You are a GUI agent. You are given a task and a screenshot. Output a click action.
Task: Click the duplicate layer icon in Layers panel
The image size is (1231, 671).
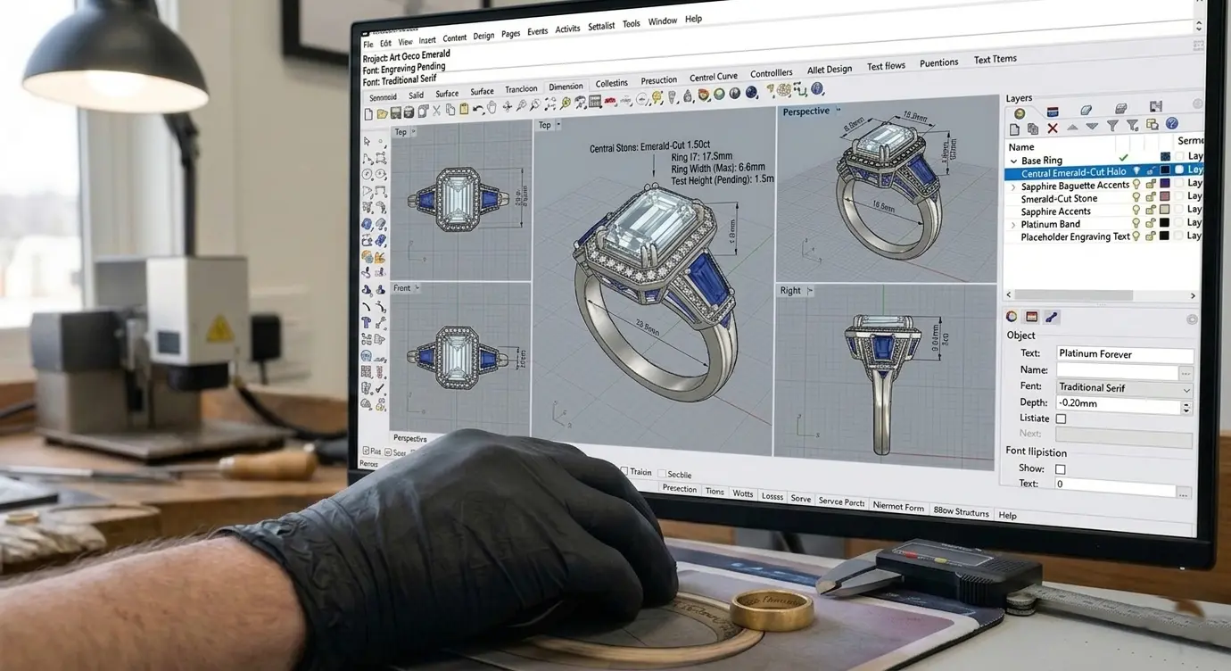(1033, 128)
